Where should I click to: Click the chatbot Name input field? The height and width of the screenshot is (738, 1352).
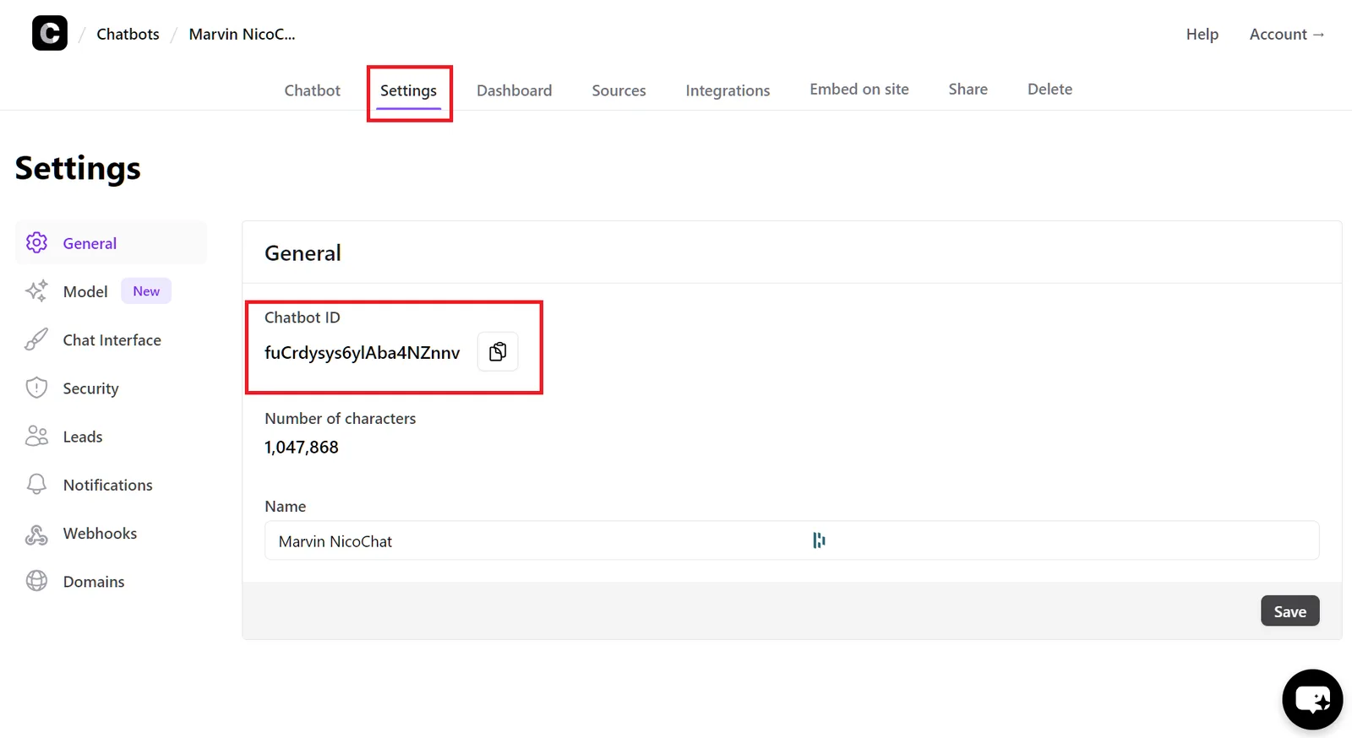tap(792, 540)
